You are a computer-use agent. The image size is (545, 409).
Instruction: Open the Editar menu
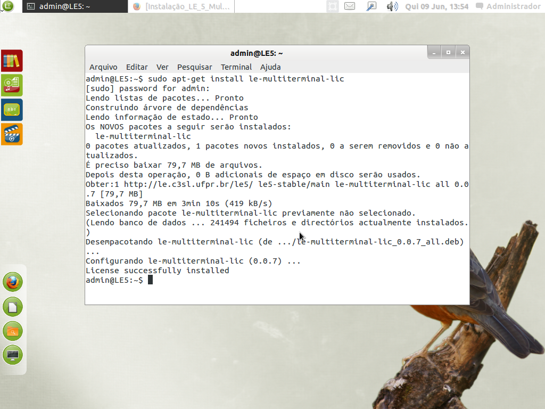coord(137,67)
